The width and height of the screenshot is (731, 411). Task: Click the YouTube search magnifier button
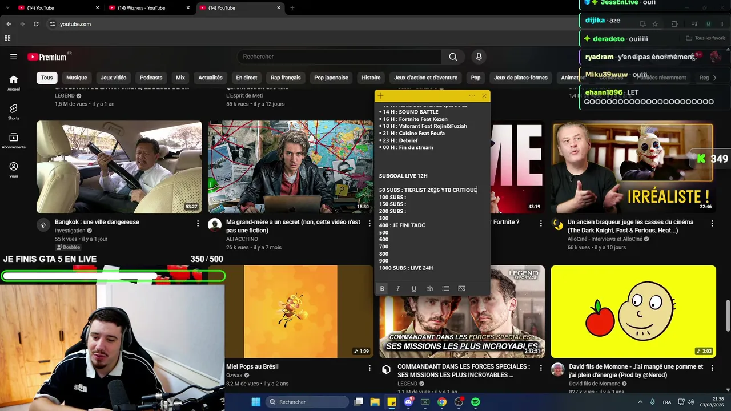click(x=453, y=57)
